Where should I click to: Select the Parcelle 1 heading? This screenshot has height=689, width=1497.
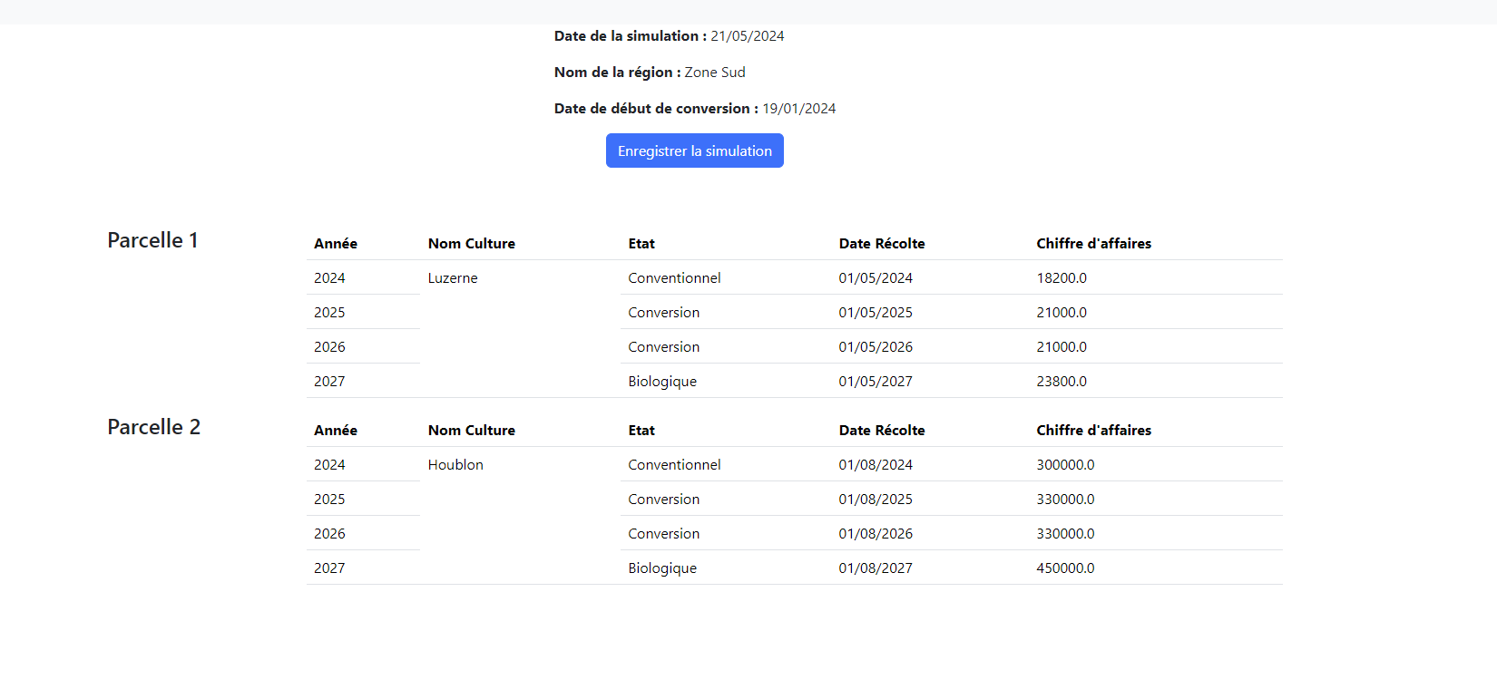[x=152, y=240]
